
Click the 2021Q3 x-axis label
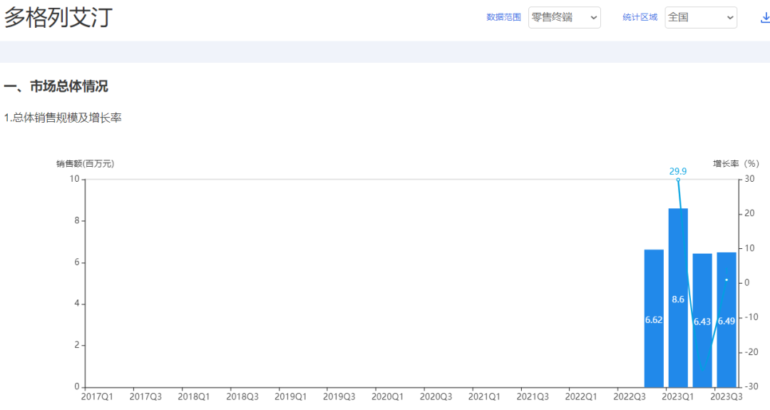point(533,396)
